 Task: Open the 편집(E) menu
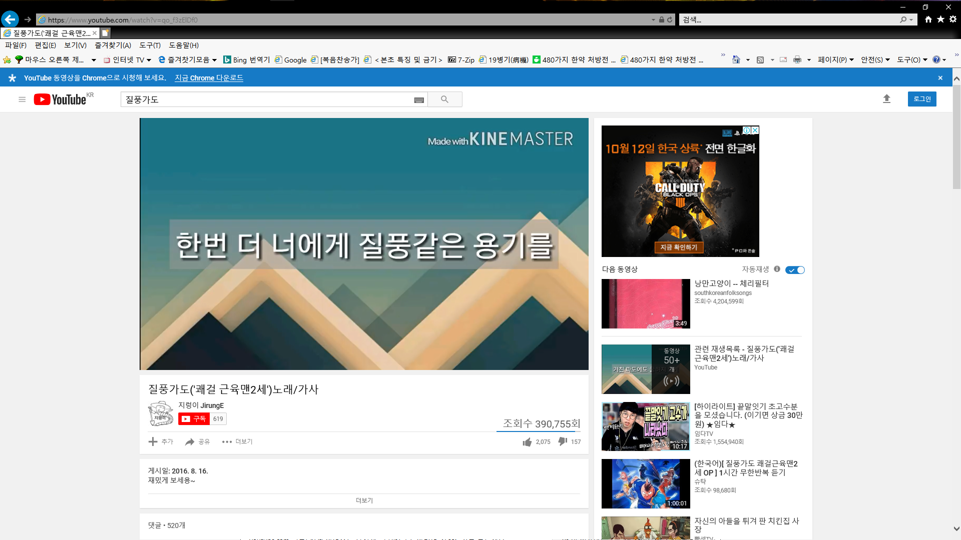(45, 45)
